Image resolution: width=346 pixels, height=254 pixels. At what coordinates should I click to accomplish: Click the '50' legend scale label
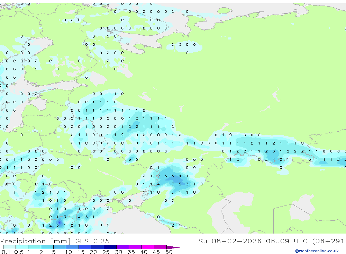pos(169,252)
